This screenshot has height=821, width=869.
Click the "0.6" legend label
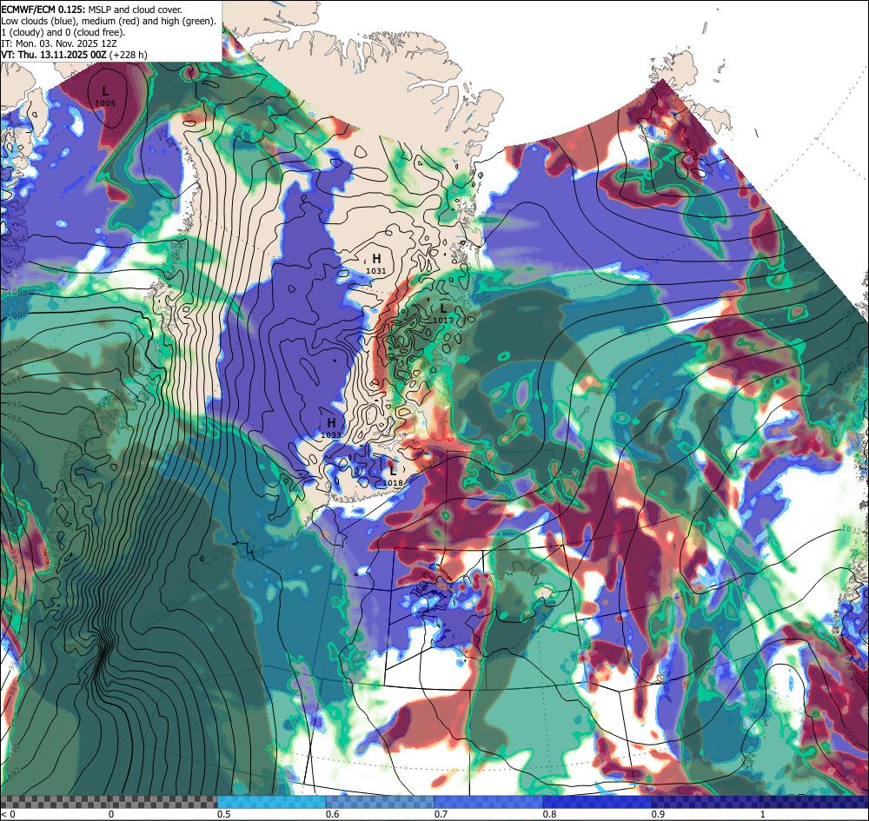pos(333,814)
